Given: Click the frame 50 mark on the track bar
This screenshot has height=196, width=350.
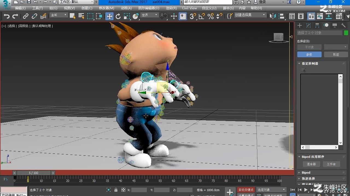Looking at the screenshot, I should pyautogui.click(x=147, y=180).
